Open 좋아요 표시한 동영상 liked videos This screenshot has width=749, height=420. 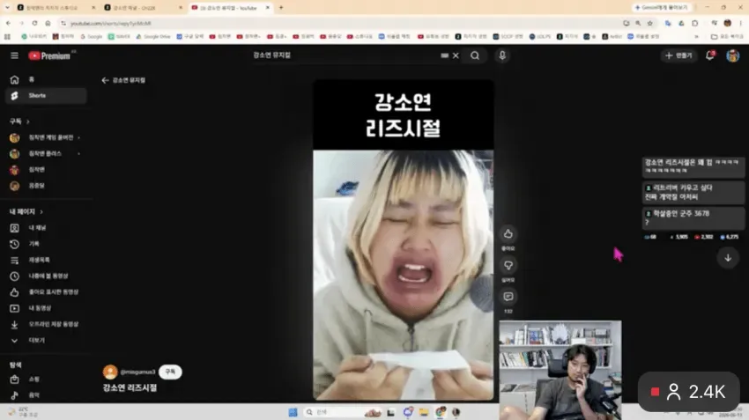pos(46,292)
